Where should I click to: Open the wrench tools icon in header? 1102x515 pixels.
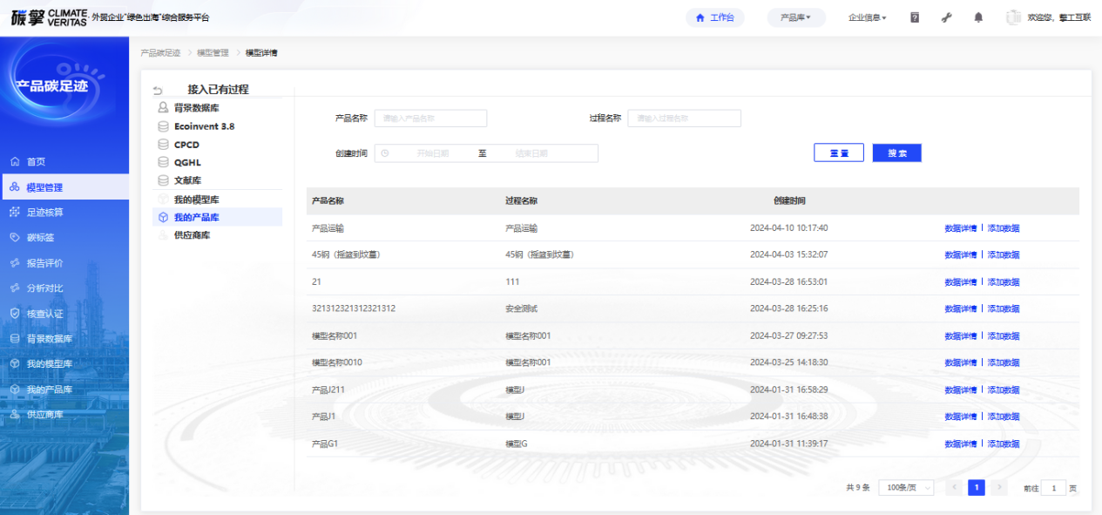click(947, 17)
